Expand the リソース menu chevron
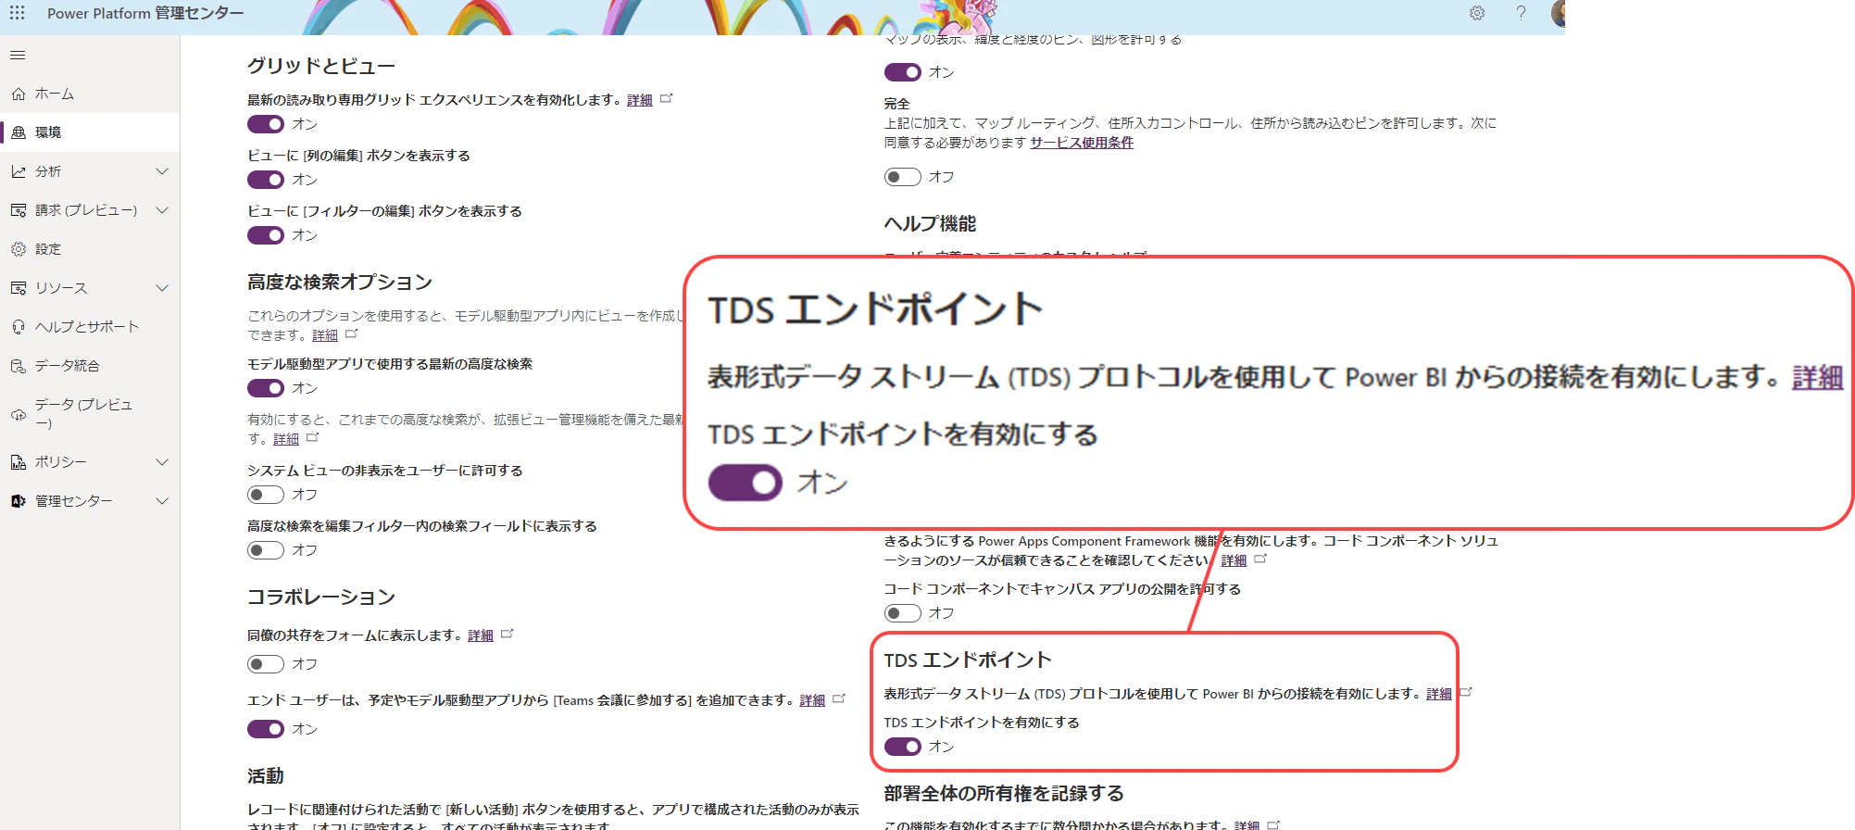This screenshot has width=1855, height=830. click(x=162, y=288)
